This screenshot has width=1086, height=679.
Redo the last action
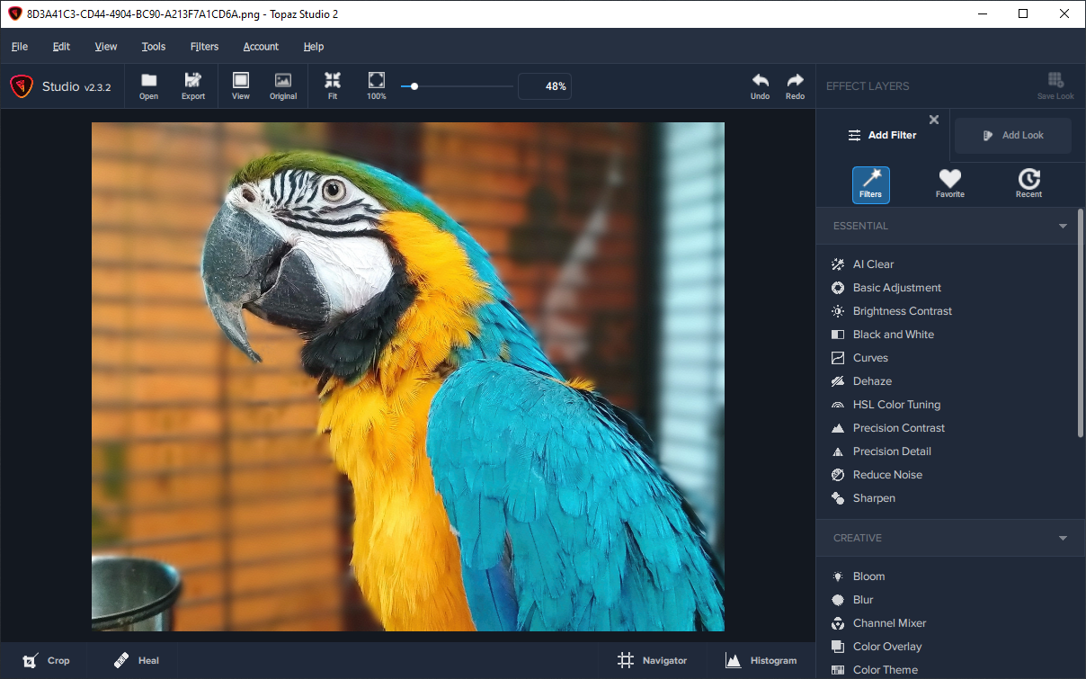tap(795, 85)
